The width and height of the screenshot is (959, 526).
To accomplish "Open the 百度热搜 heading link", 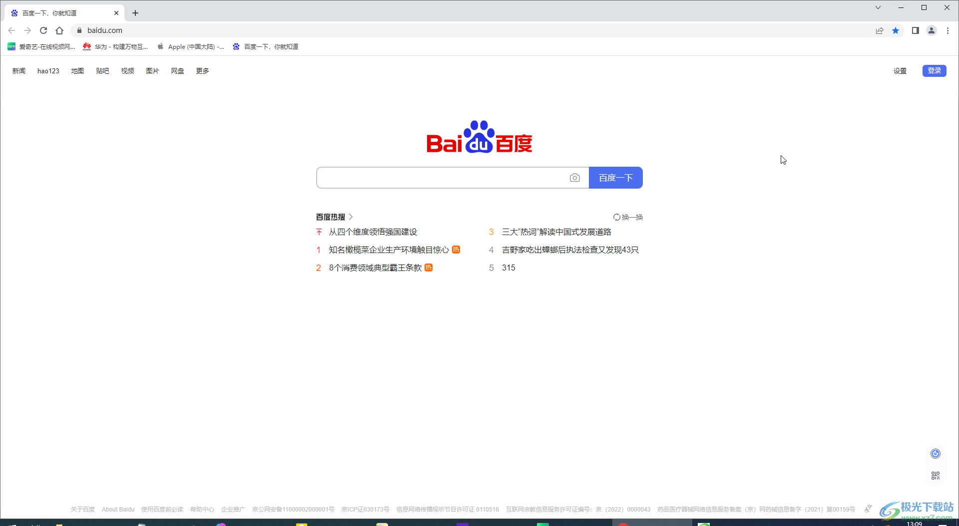I will (331, 217).
